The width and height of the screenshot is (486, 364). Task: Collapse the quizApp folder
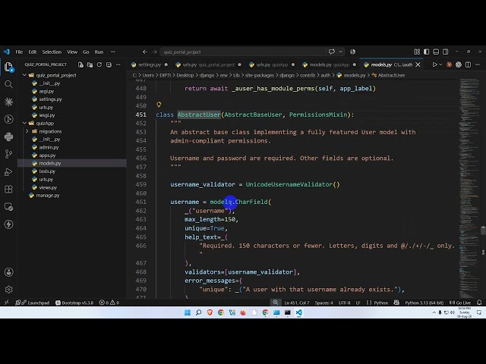[24, 123]
